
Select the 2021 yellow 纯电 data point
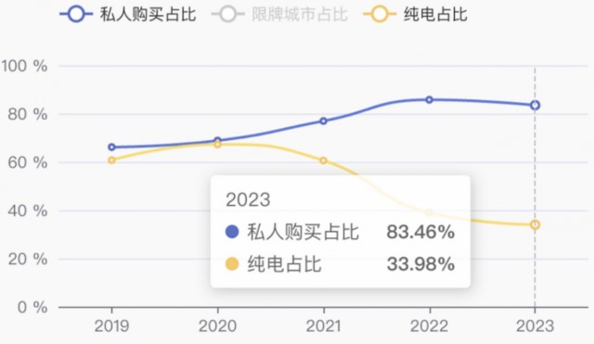pos(323,160)
